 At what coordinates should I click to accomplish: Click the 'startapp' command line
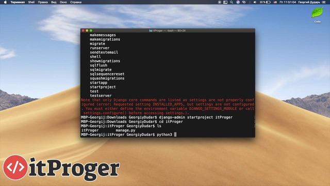(98, 83)
